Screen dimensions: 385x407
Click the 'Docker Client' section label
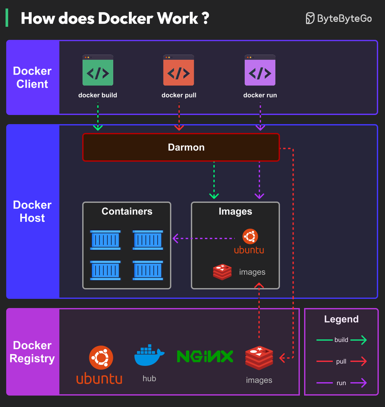pyautogui.click(x=32, y=77)
